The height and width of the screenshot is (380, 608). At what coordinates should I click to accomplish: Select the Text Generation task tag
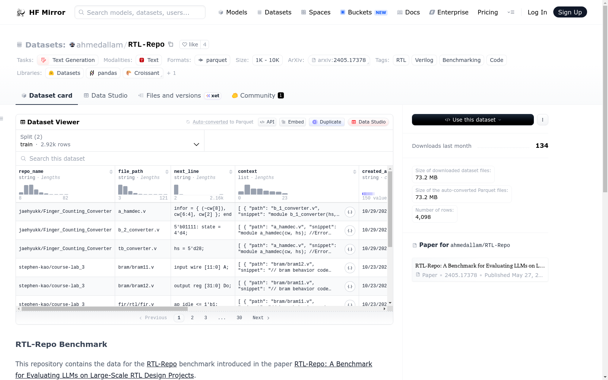(x=68, y=60)
